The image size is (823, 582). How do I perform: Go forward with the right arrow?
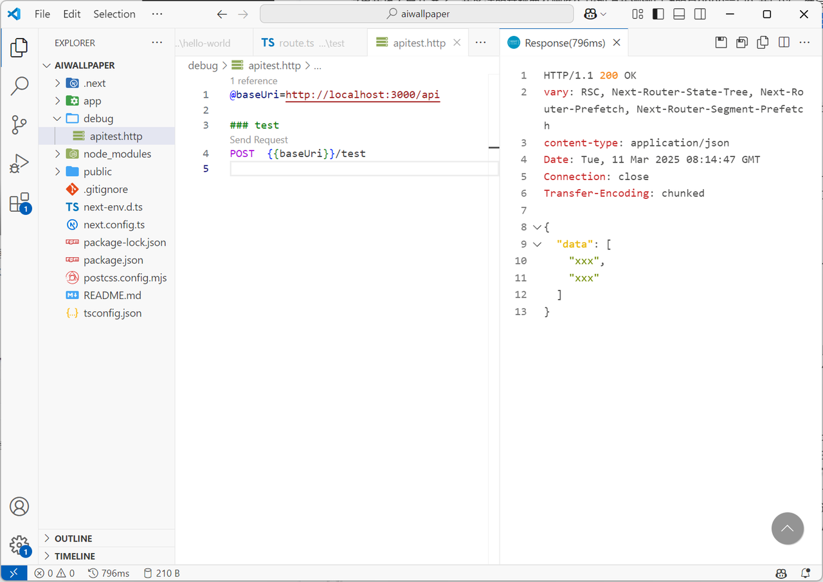242,14
